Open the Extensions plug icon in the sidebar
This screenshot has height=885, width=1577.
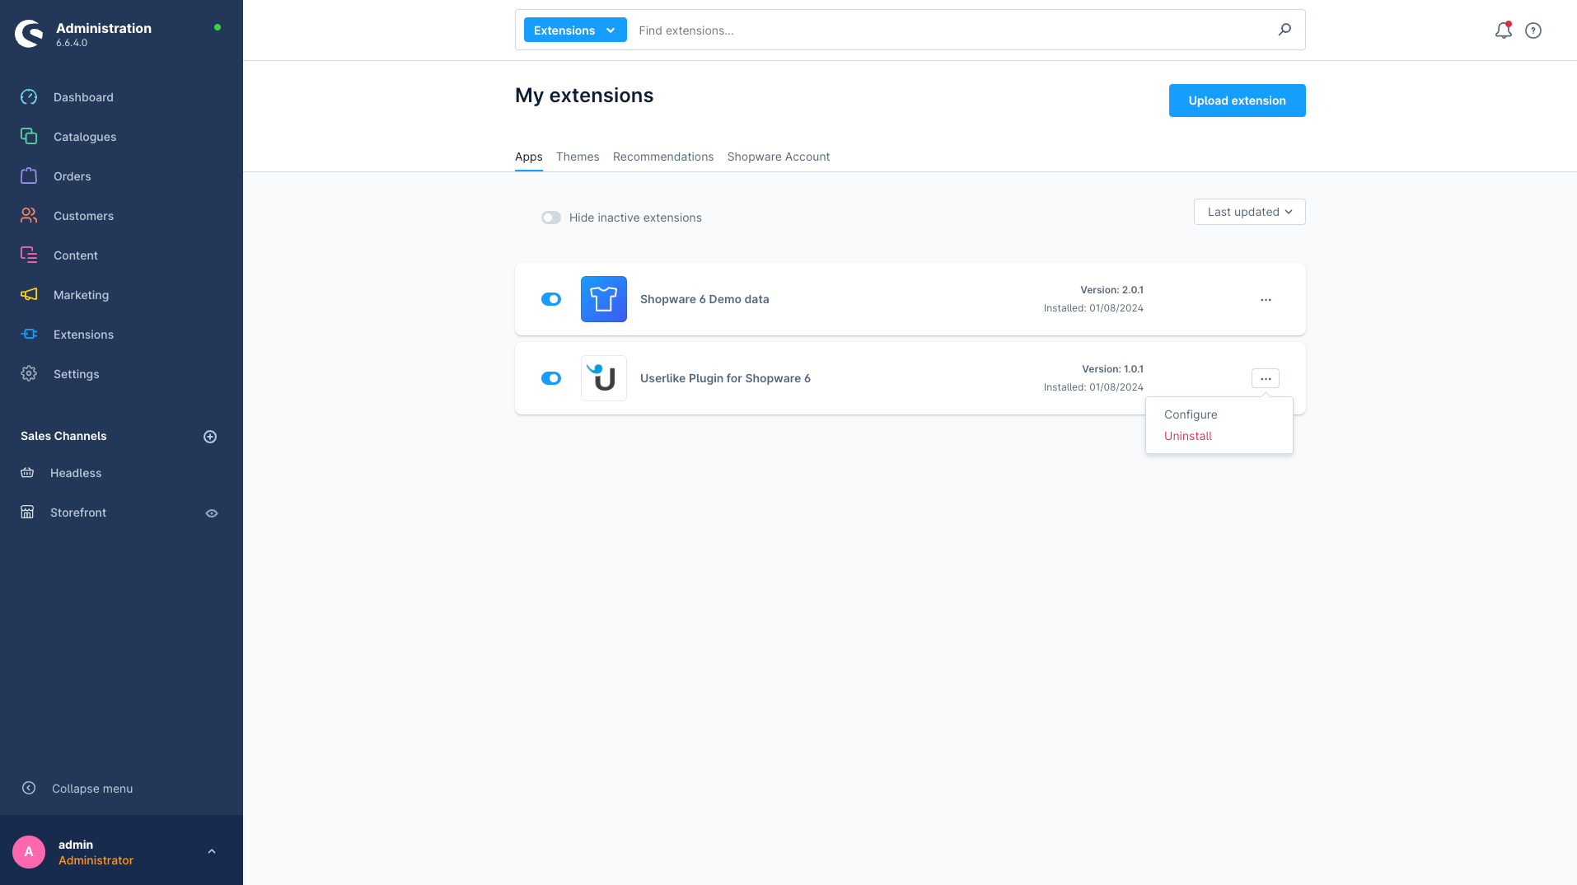point(29,335)
